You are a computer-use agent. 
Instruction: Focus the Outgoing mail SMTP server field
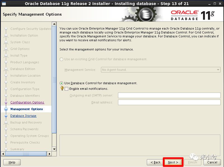[x=169, y=95]
